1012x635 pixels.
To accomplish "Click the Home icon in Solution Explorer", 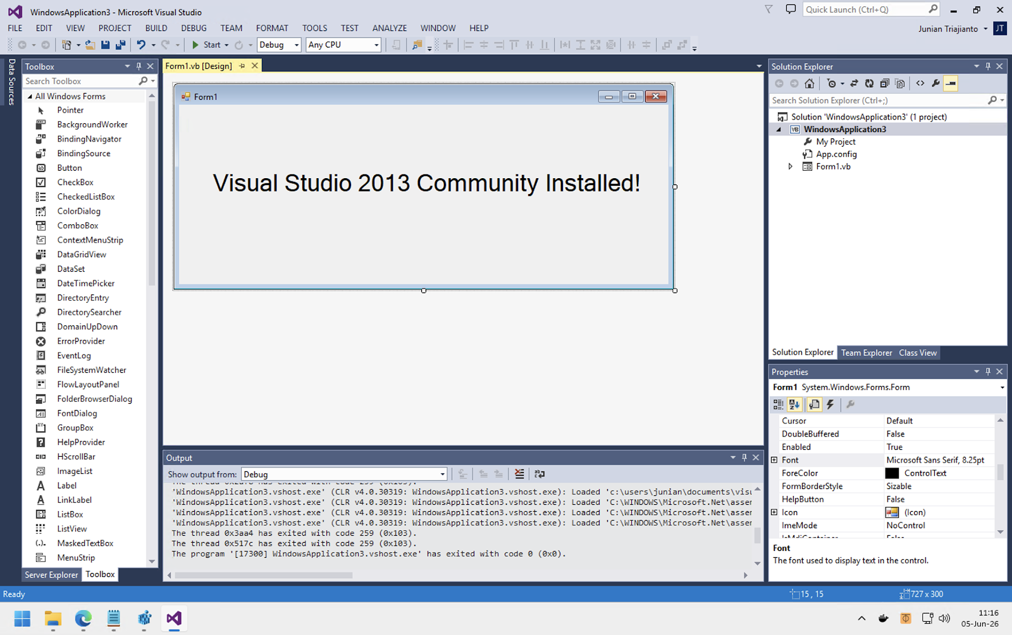I will (810, 83).
